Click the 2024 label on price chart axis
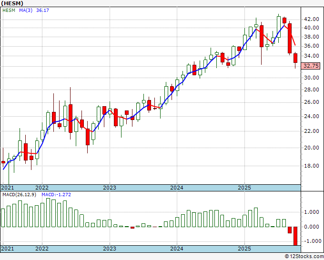The height and width of the screenshot is (260, 324). click(177, 188)
